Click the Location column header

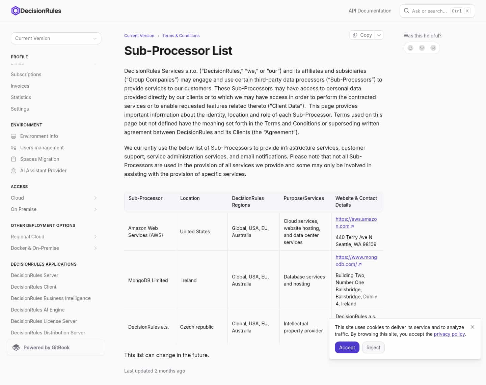(x=190, y=198)
